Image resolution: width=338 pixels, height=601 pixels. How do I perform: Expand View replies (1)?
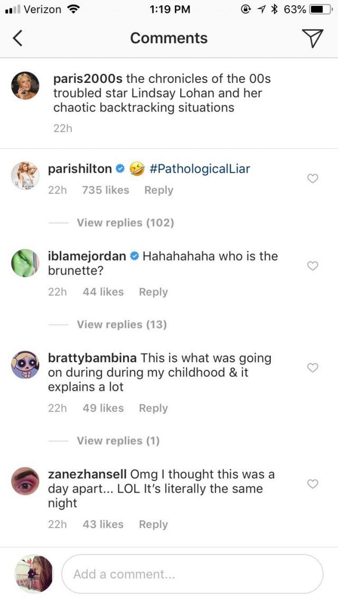click(118, 440)
